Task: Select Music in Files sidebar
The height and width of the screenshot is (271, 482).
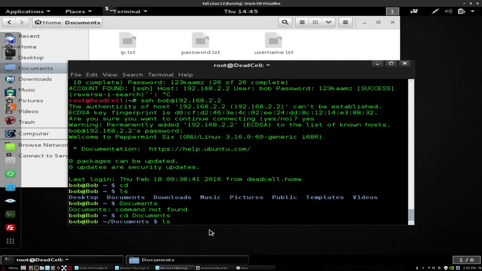Action: (27, 90)
